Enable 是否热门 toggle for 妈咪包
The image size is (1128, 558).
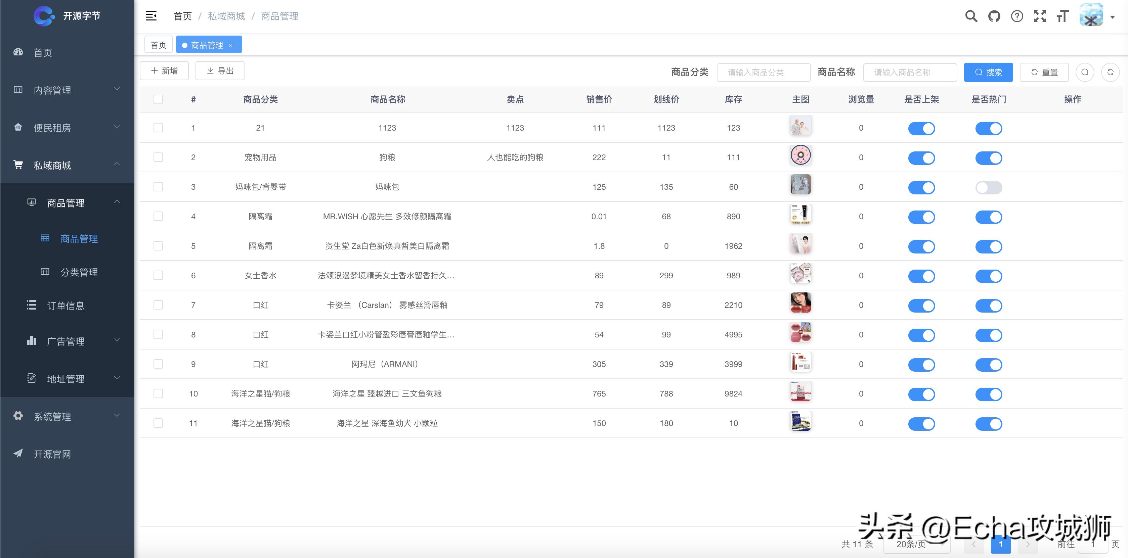click(989, 187)
